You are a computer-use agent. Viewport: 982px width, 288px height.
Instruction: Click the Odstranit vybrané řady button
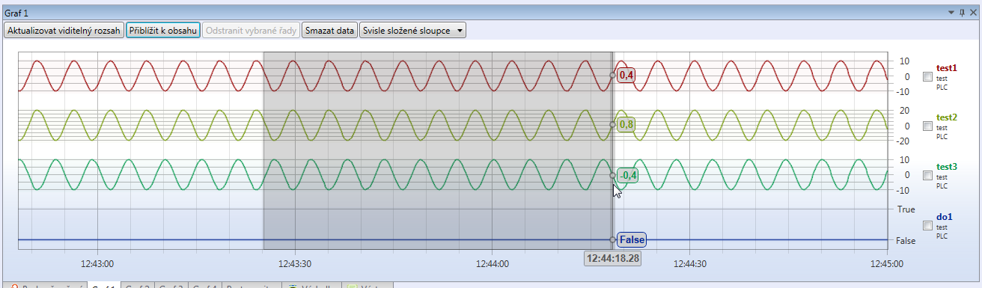click(x=251, y=31)
